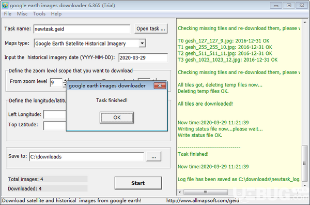The height and width of the screenshot is (205, 310).
Task: Expand the Maps type dropdown arrow
Action: pos(142,43)
